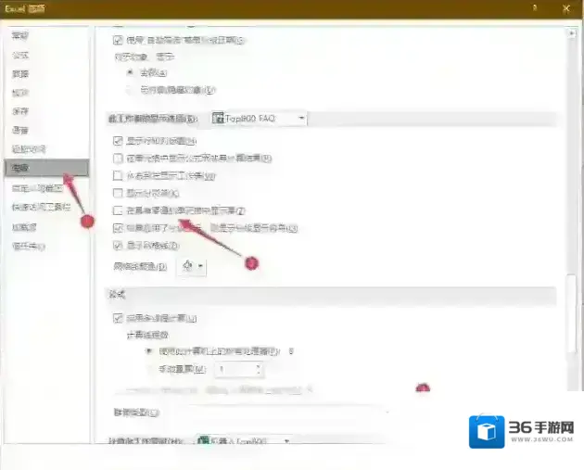Open the 校对 Proofing category

pyautogui.click(x=20, y=93)
